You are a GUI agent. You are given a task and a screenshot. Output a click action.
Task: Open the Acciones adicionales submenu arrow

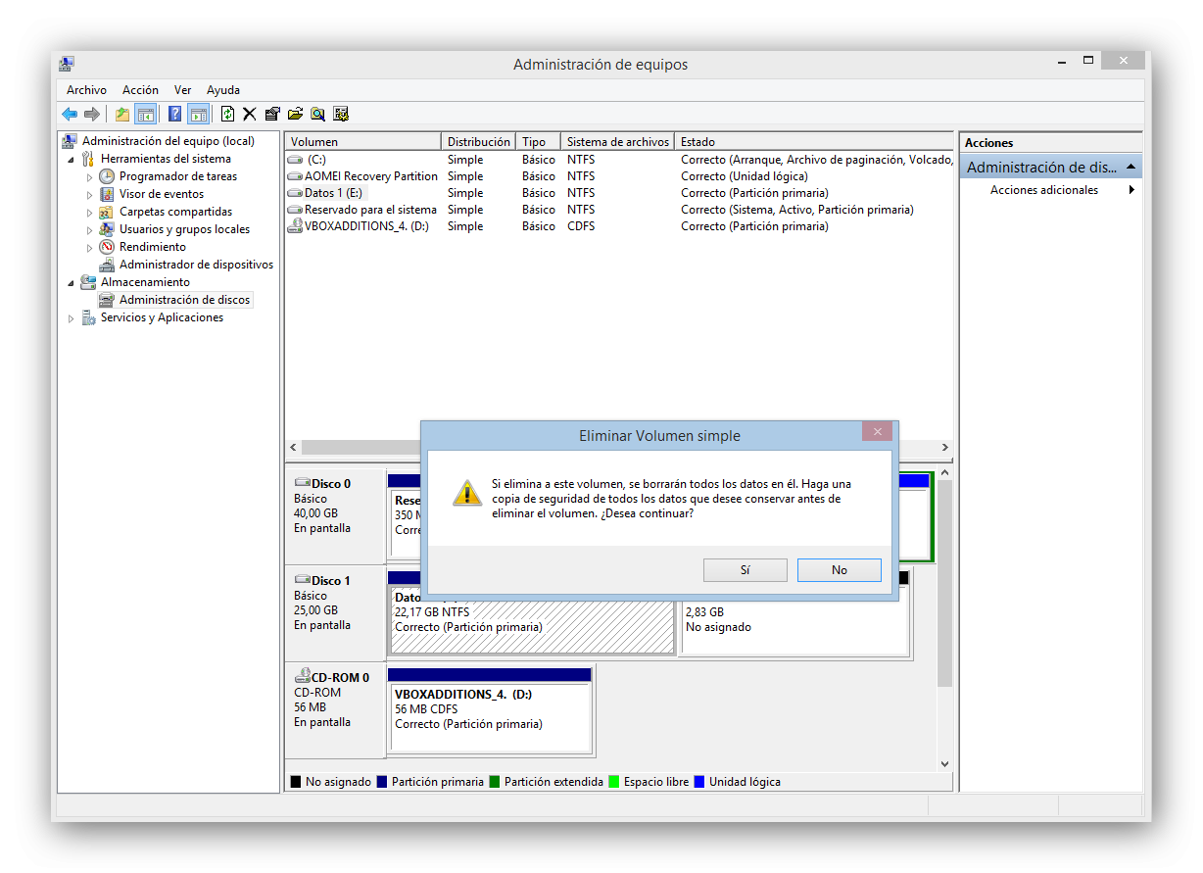coord(1131,190)
